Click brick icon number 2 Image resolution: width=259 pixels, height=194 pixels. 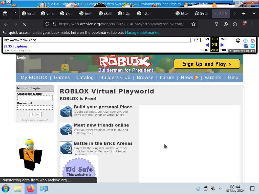coord(66,129)
